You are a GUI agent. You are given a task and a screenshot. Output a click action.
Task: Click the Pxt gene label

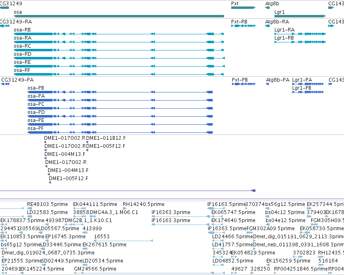(235, 4)
